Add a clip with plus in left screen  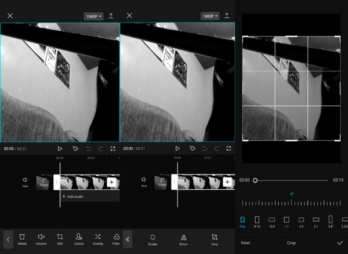(x=111, y=182)
